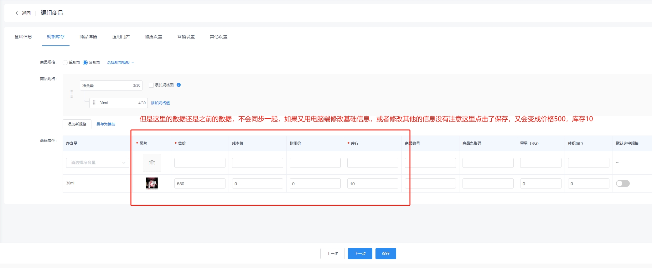Open the 请选择净含量 dropdown
Image resolution: width=652 pixels, height=268 pixels.
(x=98, y=163)
